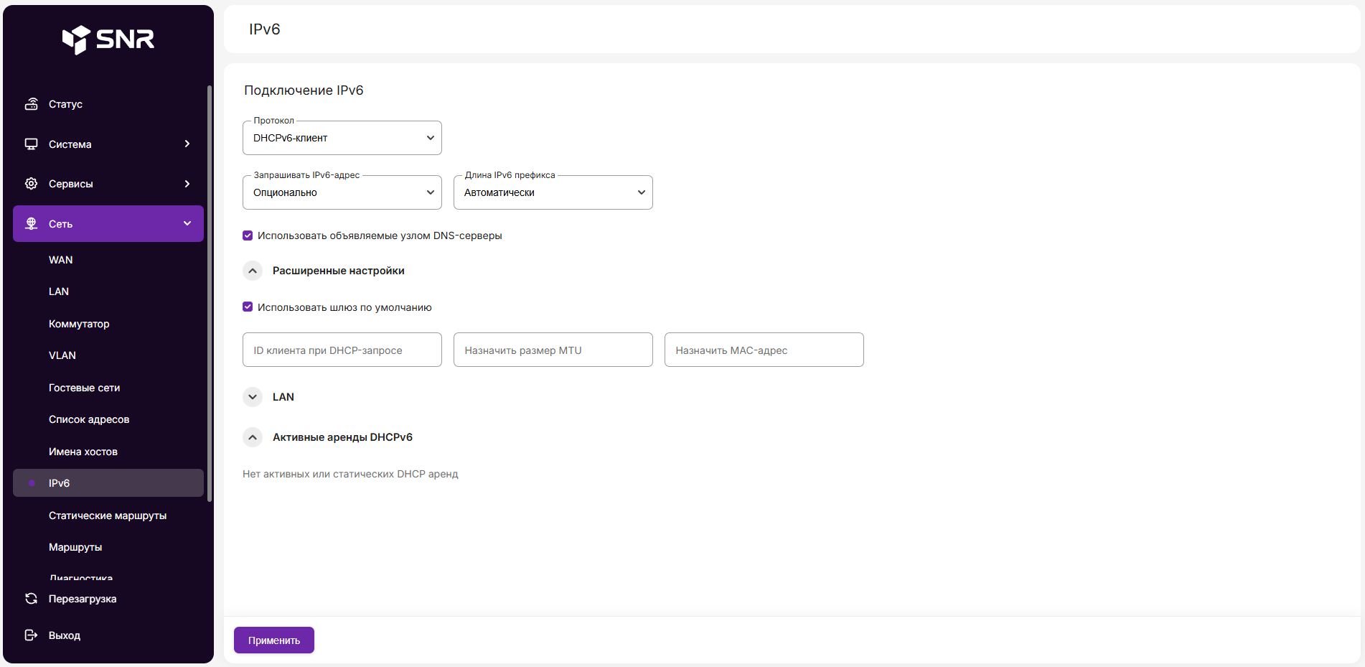Toggle the DNS-серверы checkbox
Screen dimensions: 1365x667
(248, 235)
